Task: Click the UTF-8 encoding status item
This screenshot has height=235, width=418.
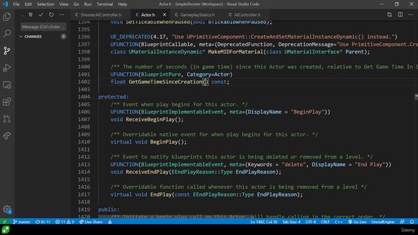Action: tap(311, 222)
